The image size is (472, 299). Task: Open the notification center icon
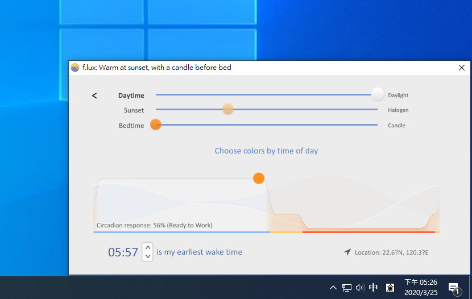[x=454, y=288]
